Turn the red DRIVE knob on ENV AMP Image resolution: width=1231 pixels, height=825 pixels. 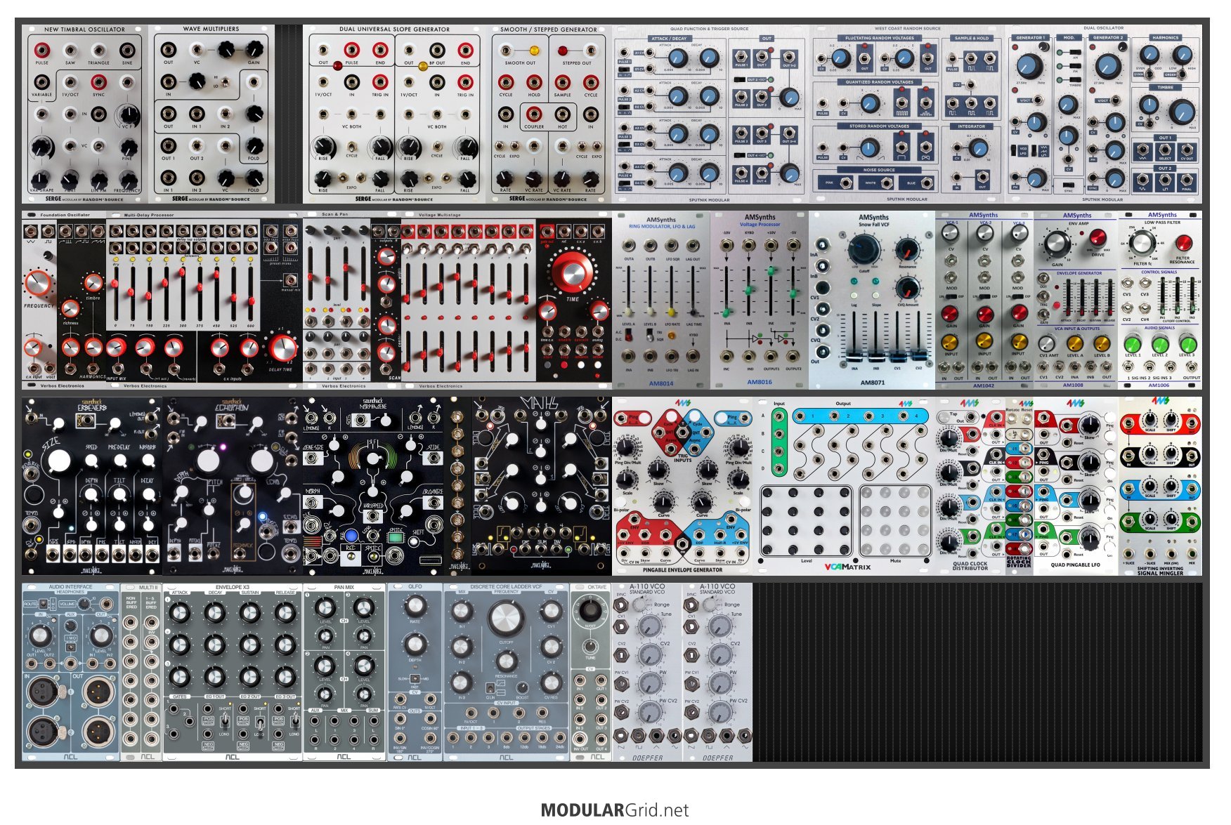click(x=1097, y=239)
